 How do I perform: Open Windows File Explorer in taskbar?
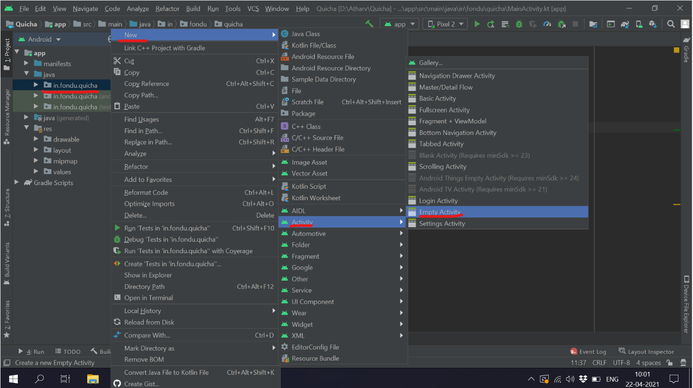click(93, 379)
